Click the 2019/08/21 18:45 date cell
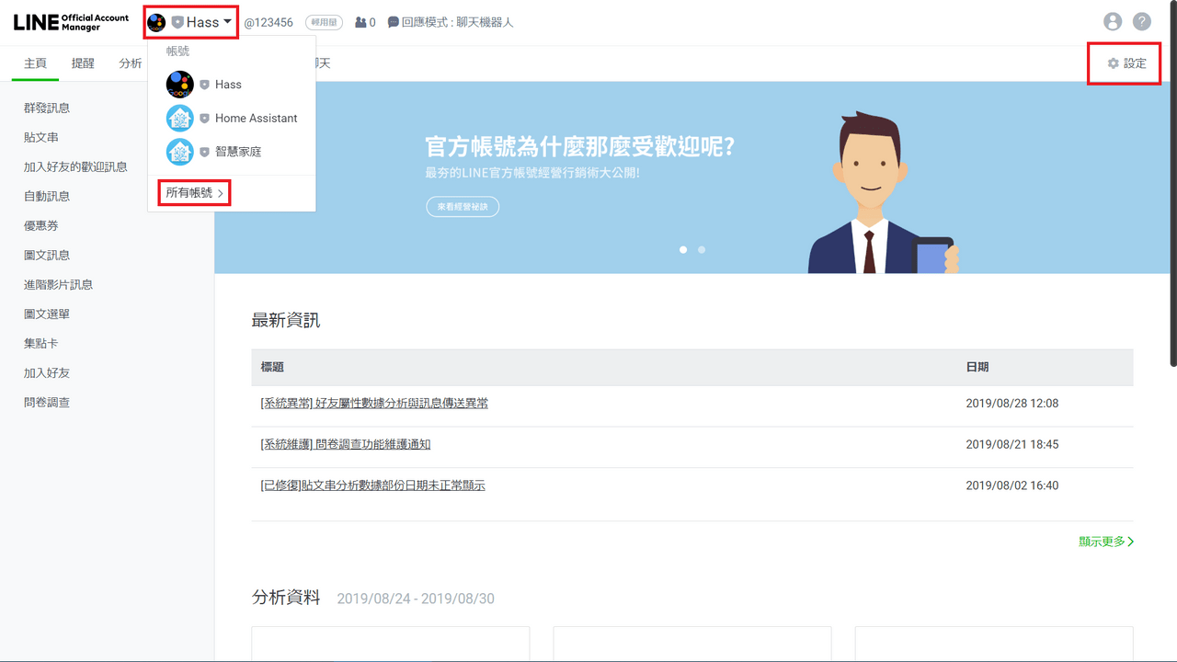This screenshot has height=662, width=1177. coord(1012,444)
